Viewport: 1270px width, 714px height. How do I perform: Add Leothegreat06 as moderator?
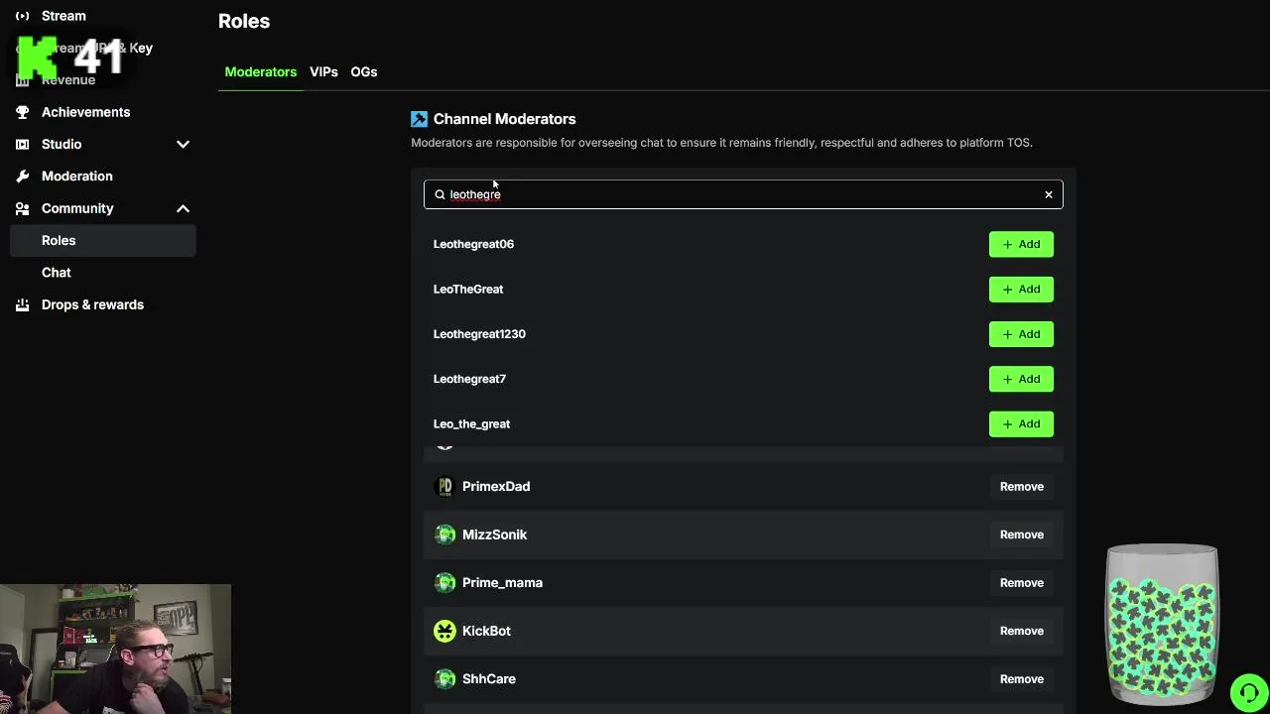coord(1021,244)
